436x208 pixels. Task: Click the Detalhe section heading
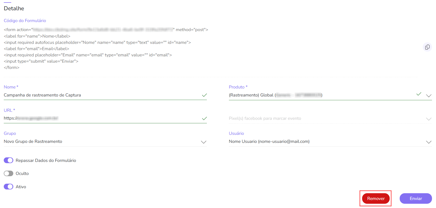pos(14,9)
